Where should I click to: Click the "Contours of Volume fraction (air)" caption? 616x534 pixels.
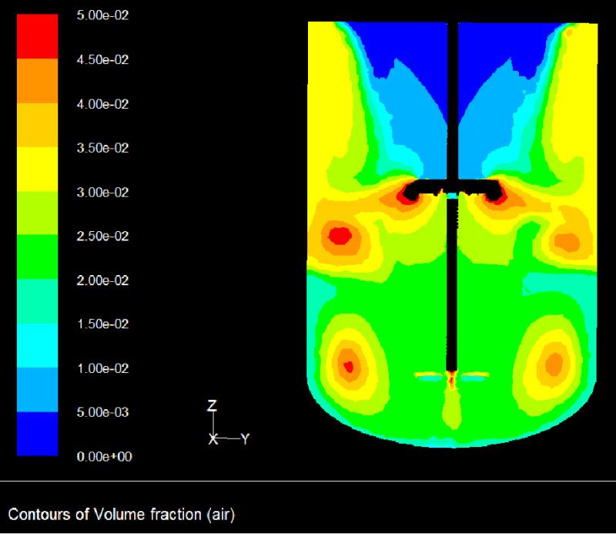click(126, 512)
